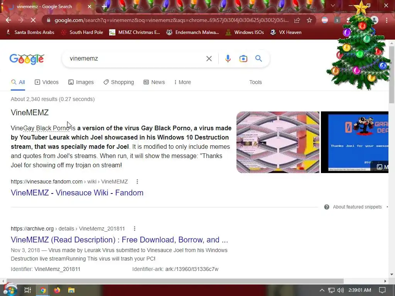The width and height of the screenshot is (395, 296).
Task: Click Identifier: VineMemz_201811 text
Action: point(46,269)
